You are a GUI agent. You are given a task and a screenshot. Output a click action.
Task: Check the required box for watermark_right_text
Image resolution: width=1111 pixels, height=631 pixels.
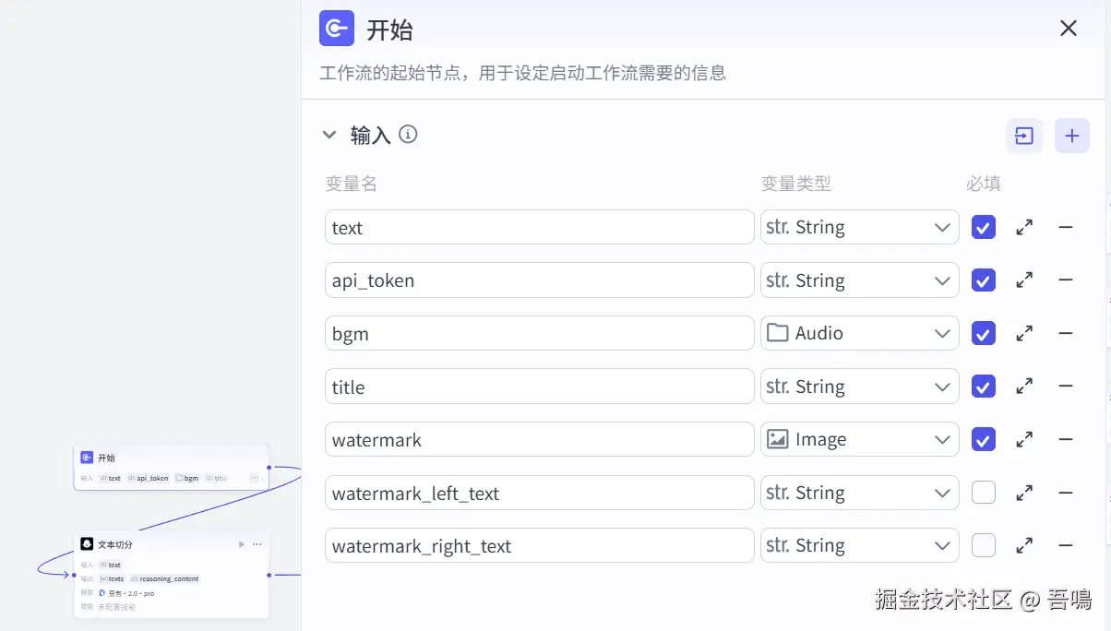[x=984, y=545]
